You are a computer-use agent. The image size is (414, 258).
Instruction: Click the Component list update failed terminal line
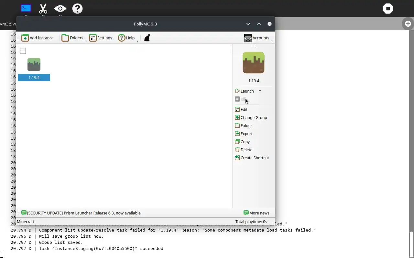163,230
